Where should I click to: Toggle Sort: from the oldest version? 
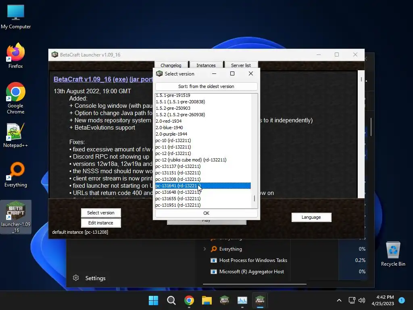pos(206,86)
